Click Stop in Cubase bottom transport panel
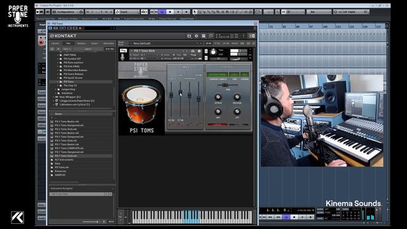This screenshot has width=407, height=229. (294, 217)
